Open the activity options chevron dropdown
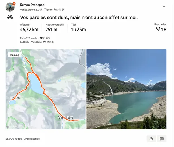Viewport: 174px width, 147px height. [164, 6]
